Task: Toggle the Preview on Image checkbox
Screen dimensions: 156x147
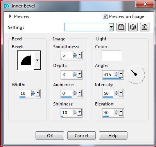Action: pos(105,16)
